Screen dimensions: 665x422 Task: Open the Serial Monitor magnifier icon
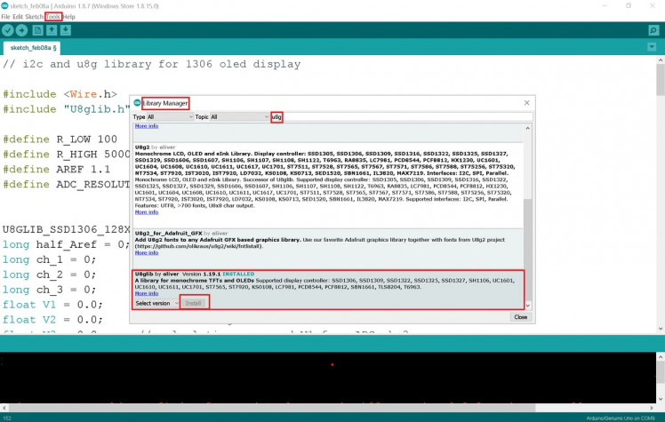(653, 30)
